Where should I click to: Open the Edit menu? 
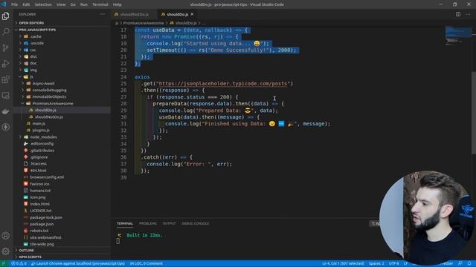pyautogui.click(x=26, y=4)
